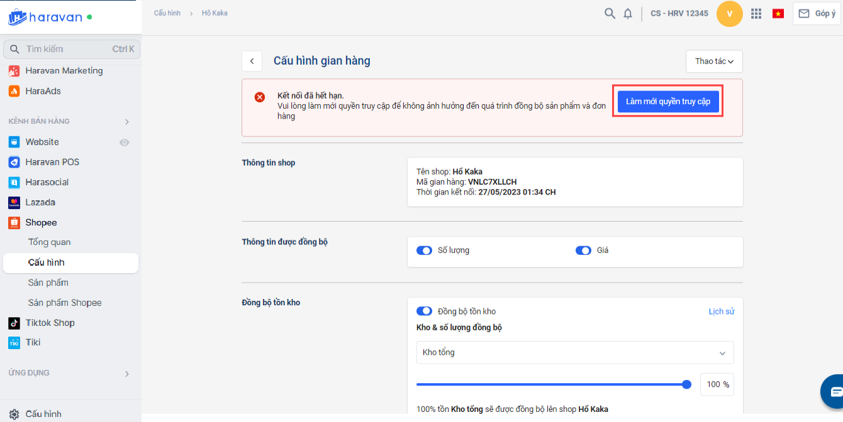Screen dimensions: 843x422
Task: Expand the Kho tổng warehouse dropdown
Action: click(575, 352)
